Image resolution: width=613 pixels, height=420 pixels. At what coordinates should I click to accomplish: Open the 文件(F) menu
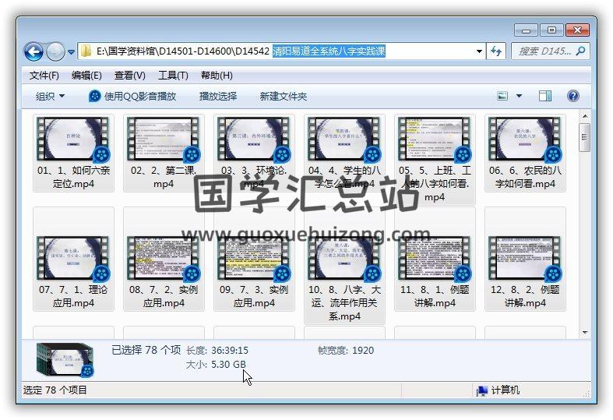44,76
